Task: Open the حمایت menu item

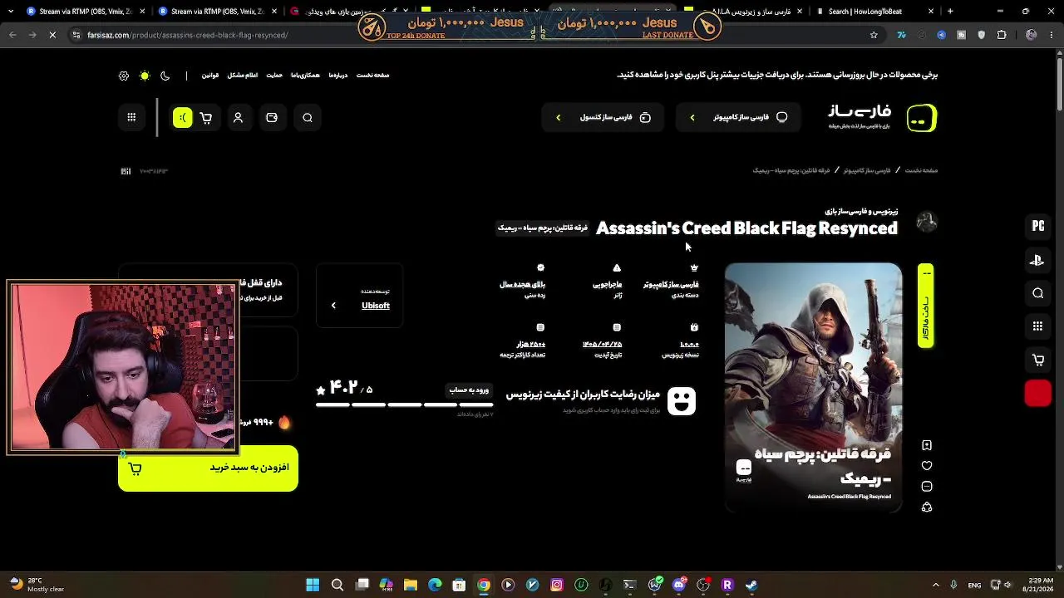Action: (274, 76)
